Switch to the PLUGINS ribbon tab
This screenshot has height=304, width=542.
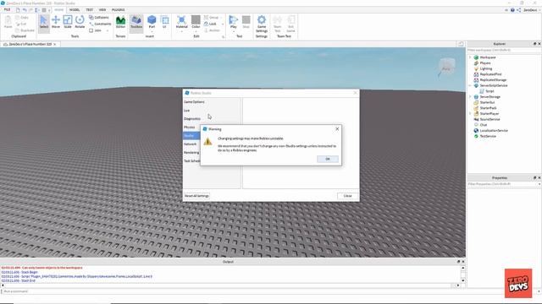119,9
